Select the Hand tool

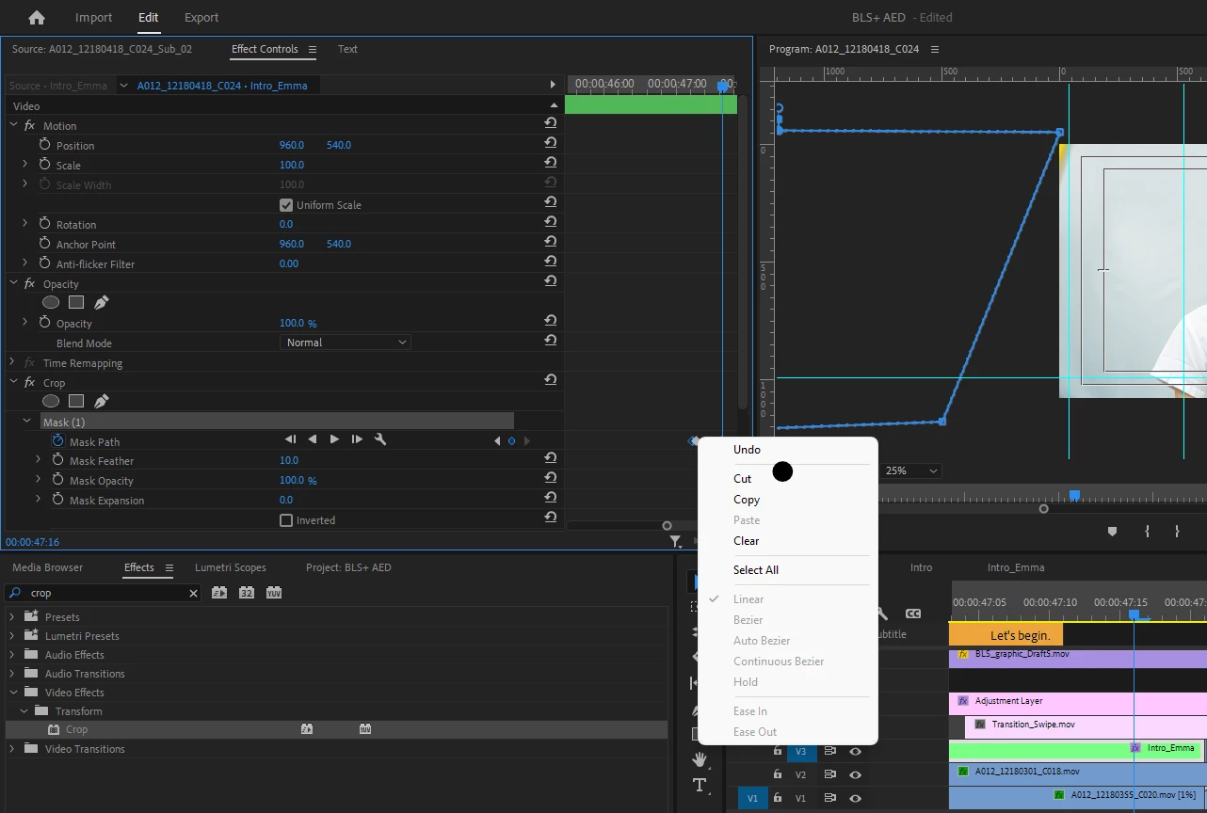pos(700,758)
